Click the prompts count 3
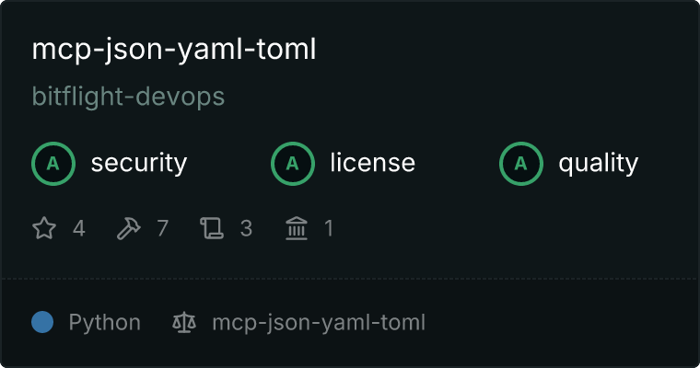This screenshot has height=368, width=700. 247,228
